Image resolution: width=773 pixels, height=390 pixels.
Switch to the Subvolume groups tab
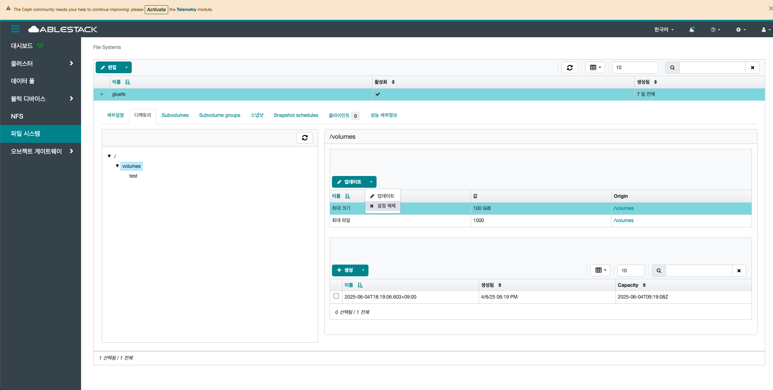[x=219, y=115]
